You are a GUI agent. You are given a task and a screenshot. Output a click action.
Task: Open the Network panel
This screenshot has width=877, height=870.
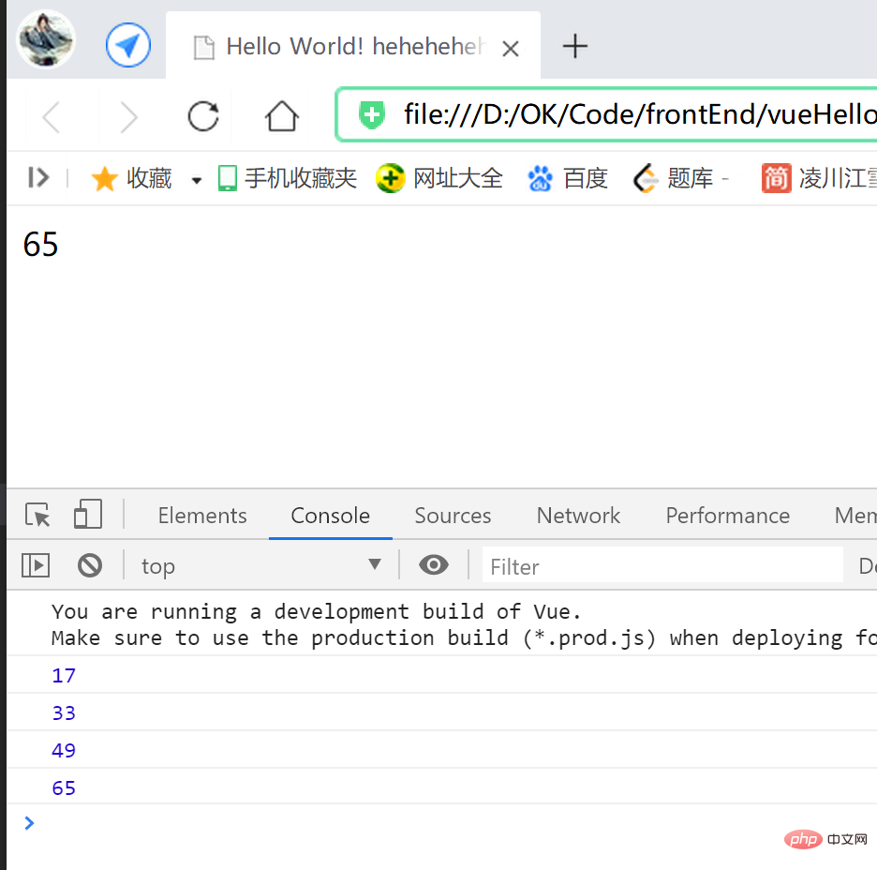click(578, 516)
